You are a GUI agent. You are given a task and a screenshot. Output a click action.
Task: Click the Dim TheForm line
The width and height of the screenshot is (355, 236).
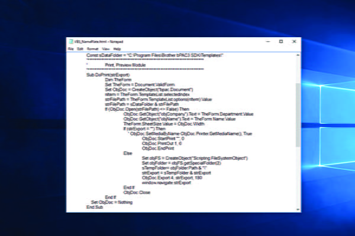coord(118,80)
